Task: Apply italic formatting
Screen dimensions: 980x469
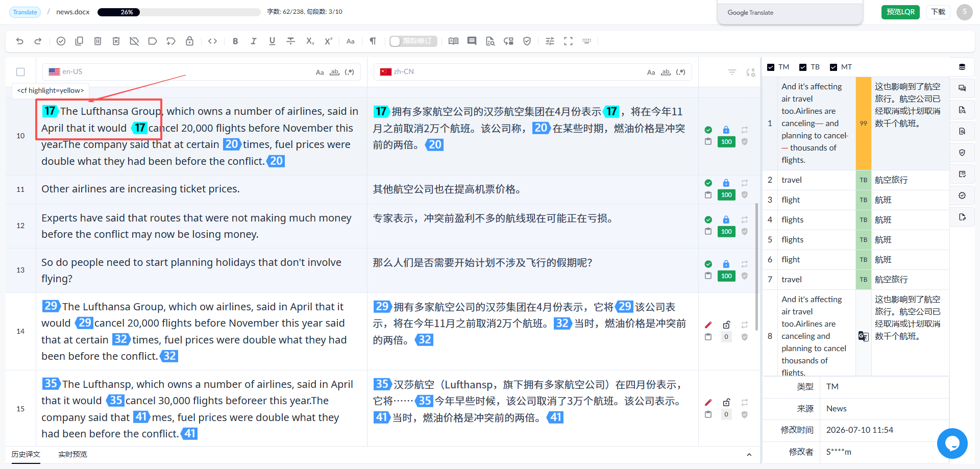Action: coord(254,41)
